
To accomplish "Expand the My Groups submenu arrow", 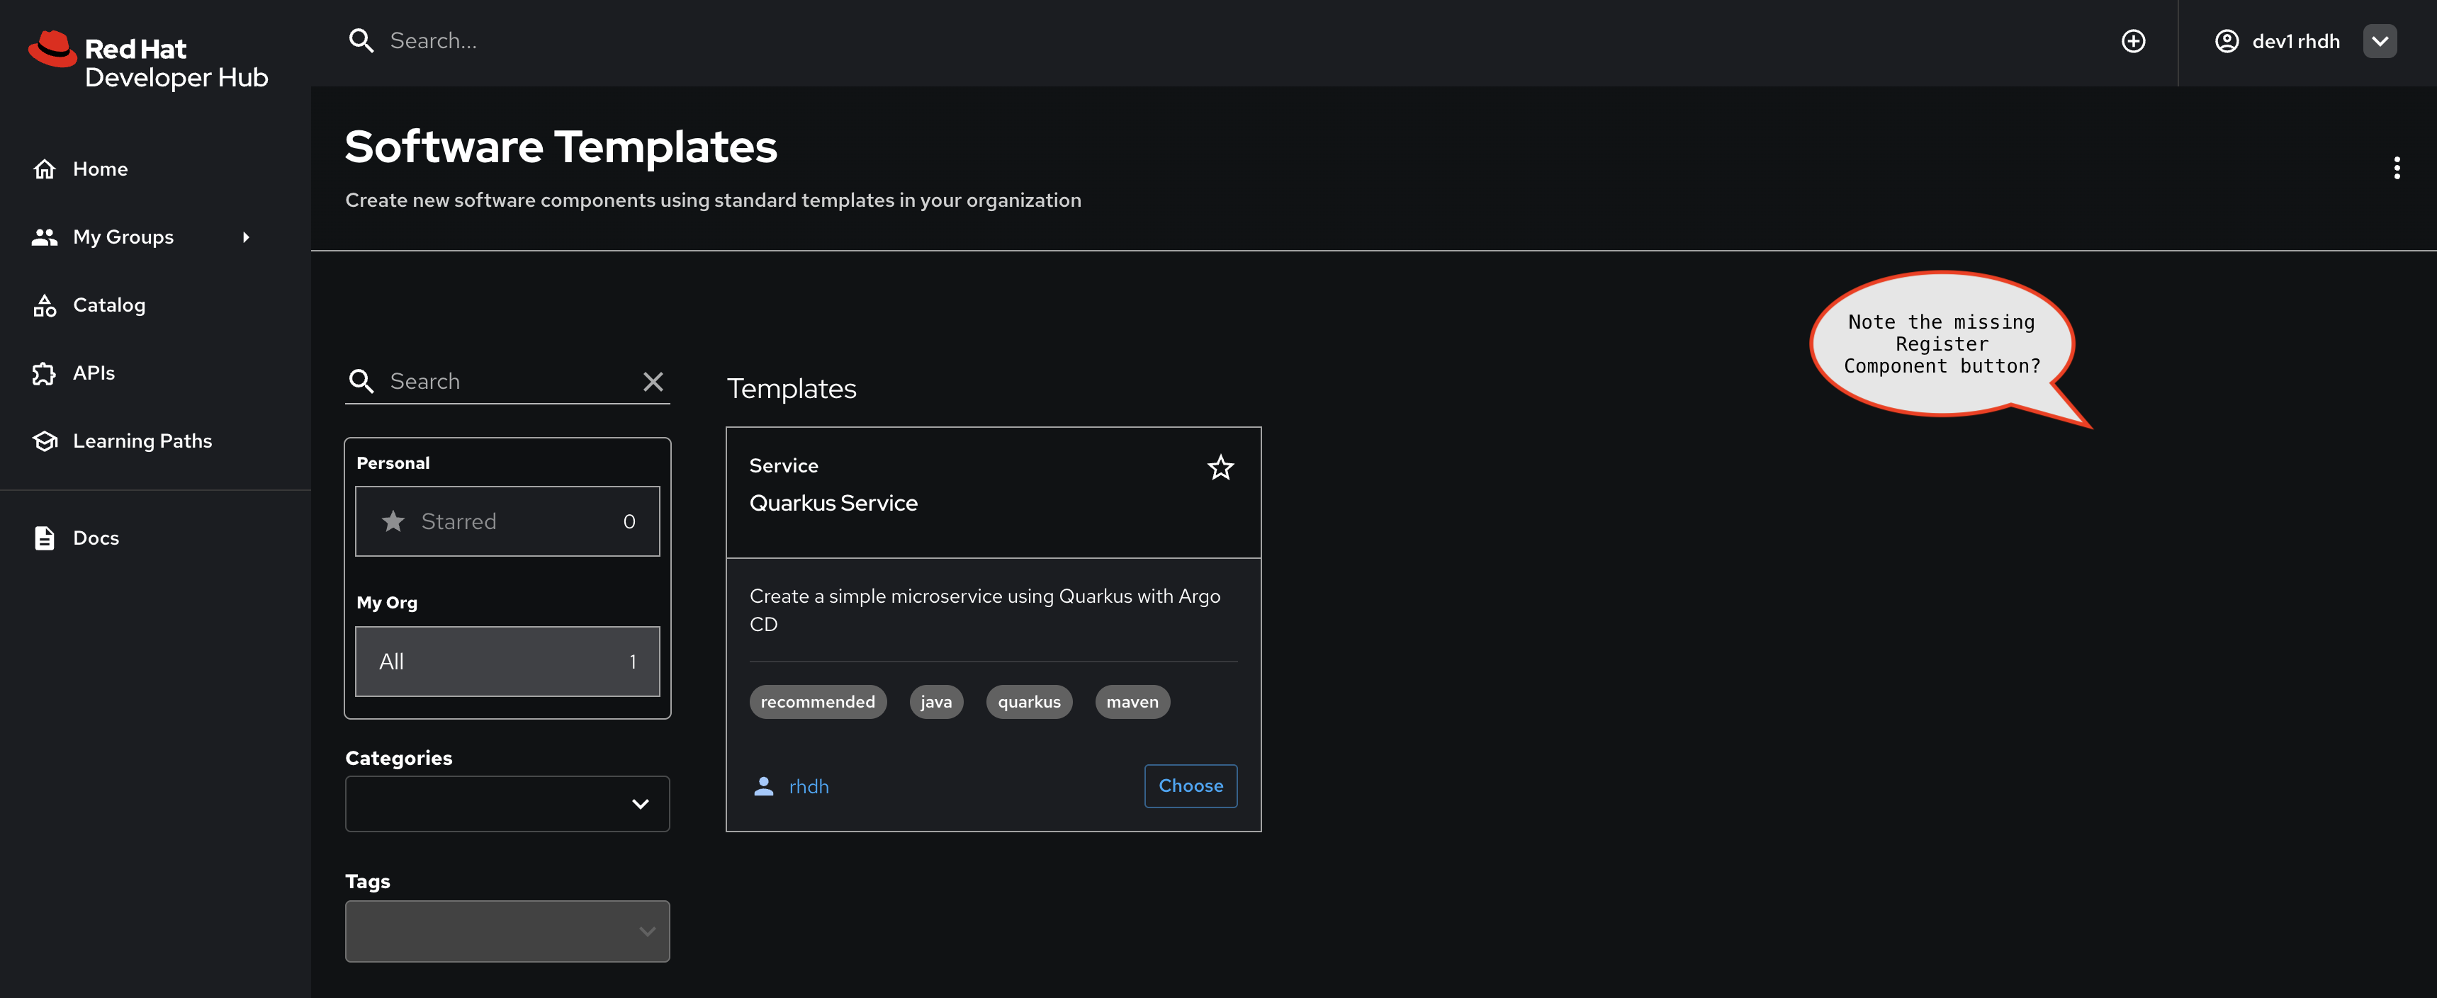I will [x=246, y=237].
